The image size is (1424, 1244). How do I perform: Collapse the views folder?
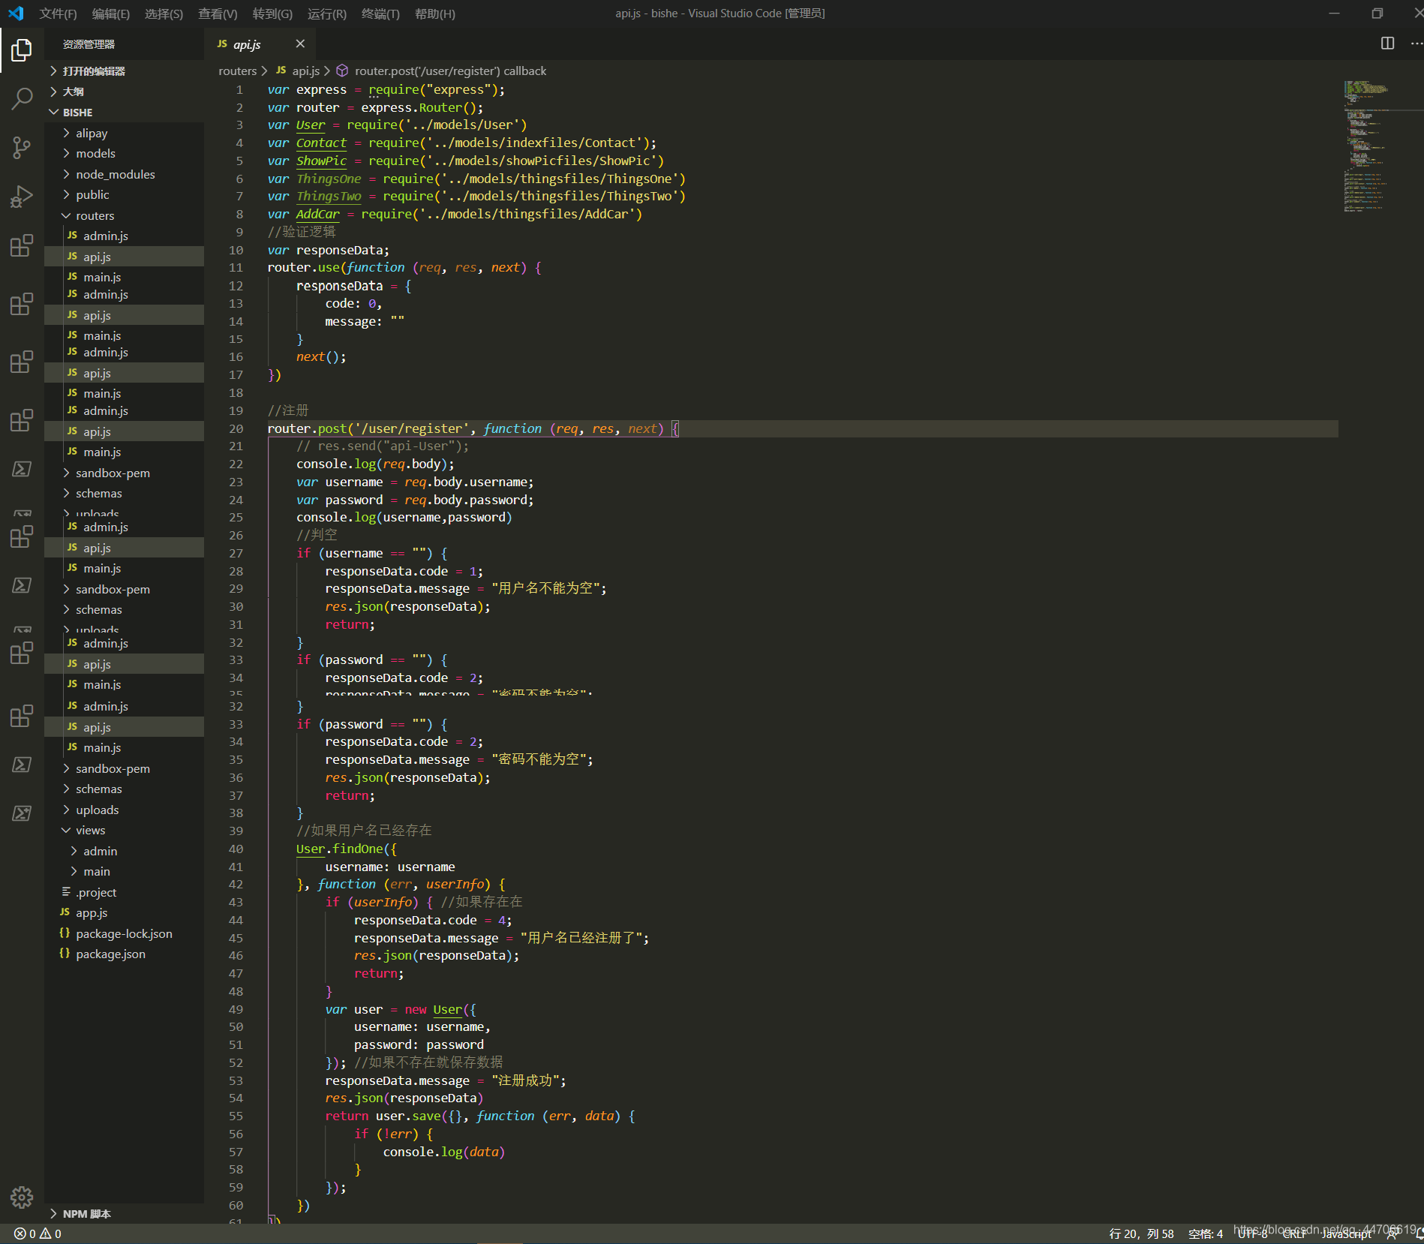click(x=124, y=830)
